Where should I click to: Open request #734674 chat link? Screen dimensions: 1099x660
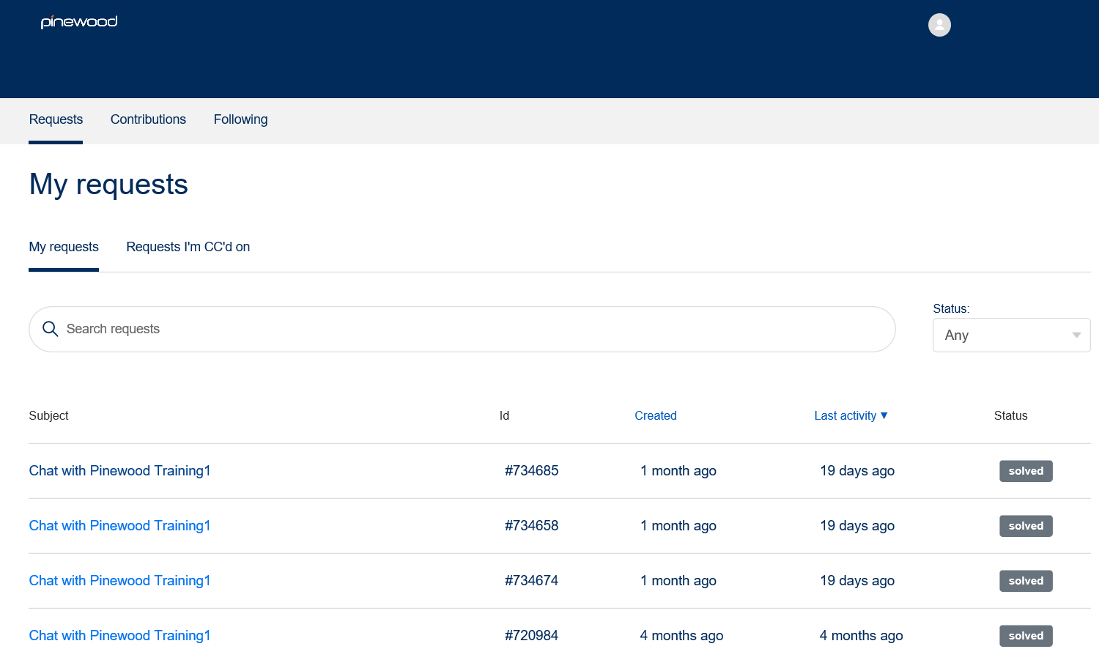pos(120,581)
